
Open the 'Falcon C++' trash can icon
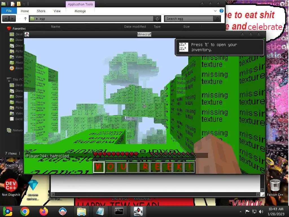(275, 188)
